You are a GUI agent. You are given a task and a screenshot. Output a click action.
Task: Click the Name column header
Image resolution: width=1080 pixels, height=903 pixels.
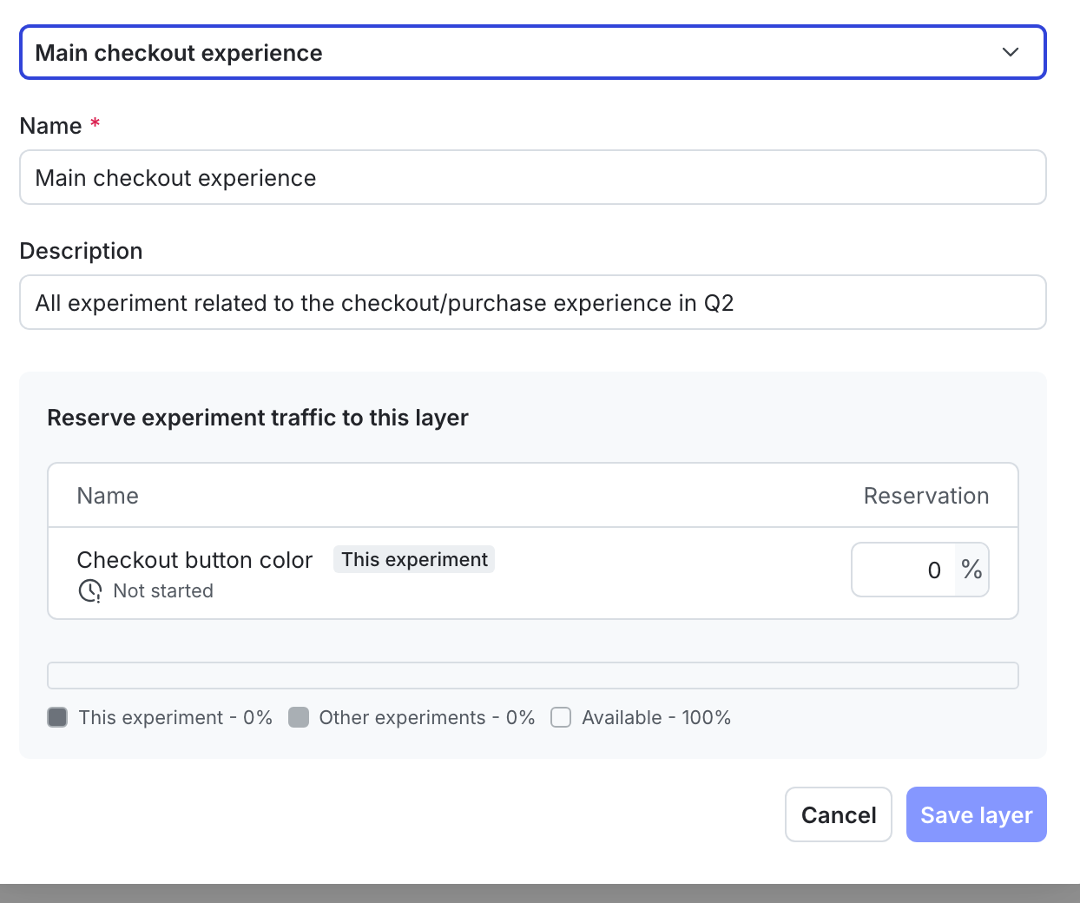108,495
